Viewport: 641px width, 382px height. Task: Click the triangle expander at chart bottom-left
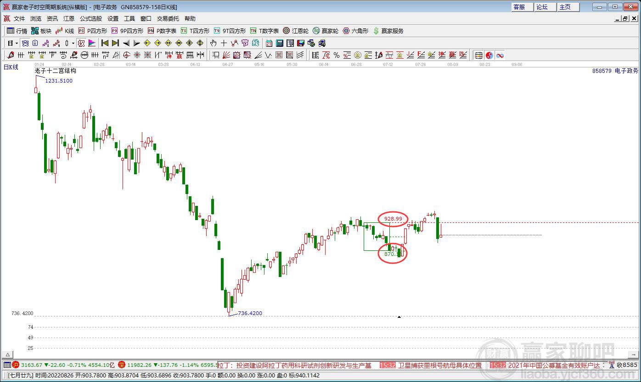(7, 354)
